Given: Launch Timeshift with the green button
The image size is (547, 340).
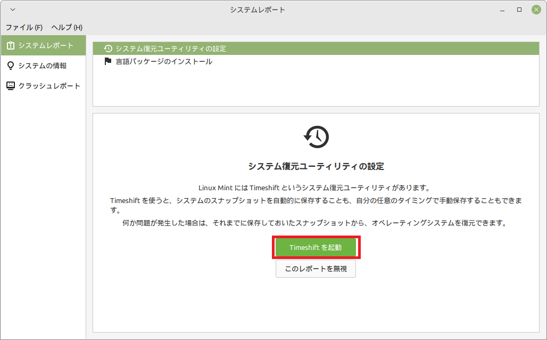Looking at the screenshot, I should coord(316,247).
